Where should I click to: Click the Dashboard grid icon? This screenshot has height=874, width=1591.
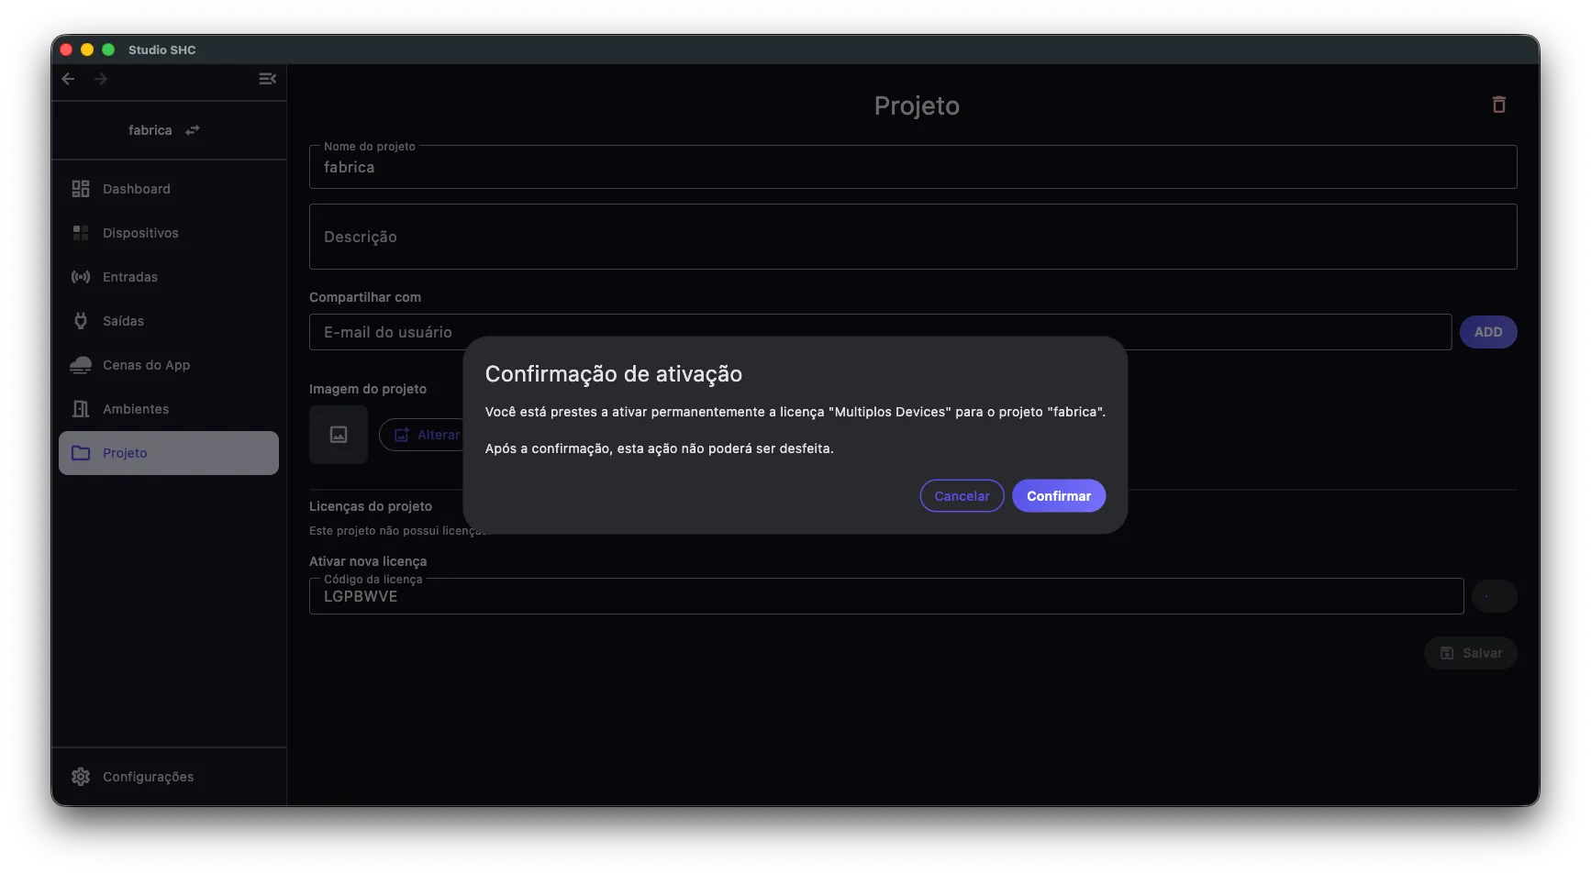point(81,189)
